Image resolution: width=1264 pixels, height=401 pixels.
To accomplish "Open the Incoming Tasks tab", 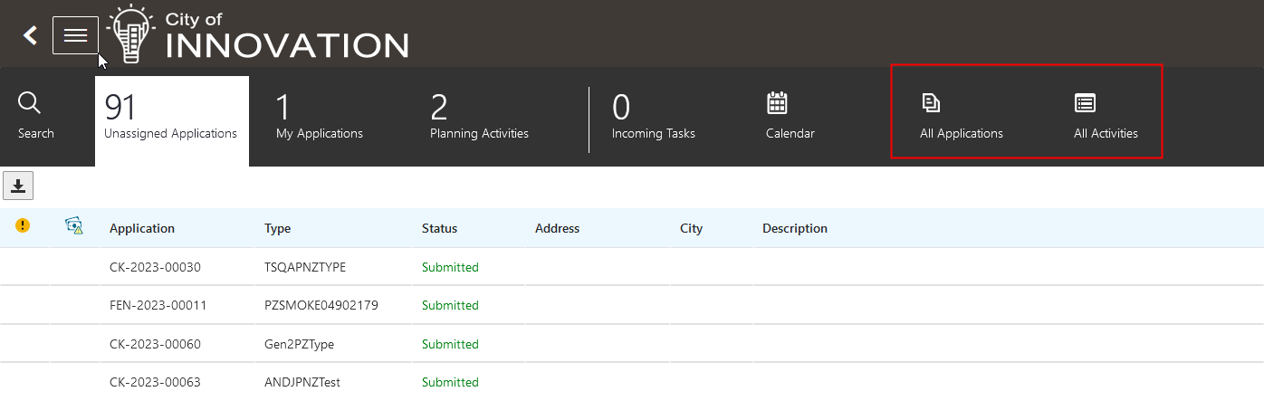I will pyautogui.click(x=653, y=119).
